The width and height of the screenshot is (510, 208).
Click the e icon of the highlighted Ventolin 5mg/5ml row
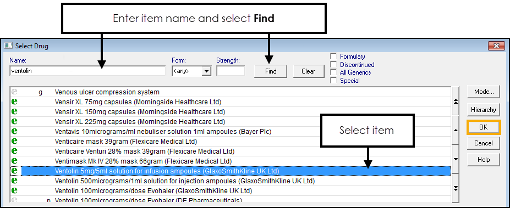pos(14,171)
